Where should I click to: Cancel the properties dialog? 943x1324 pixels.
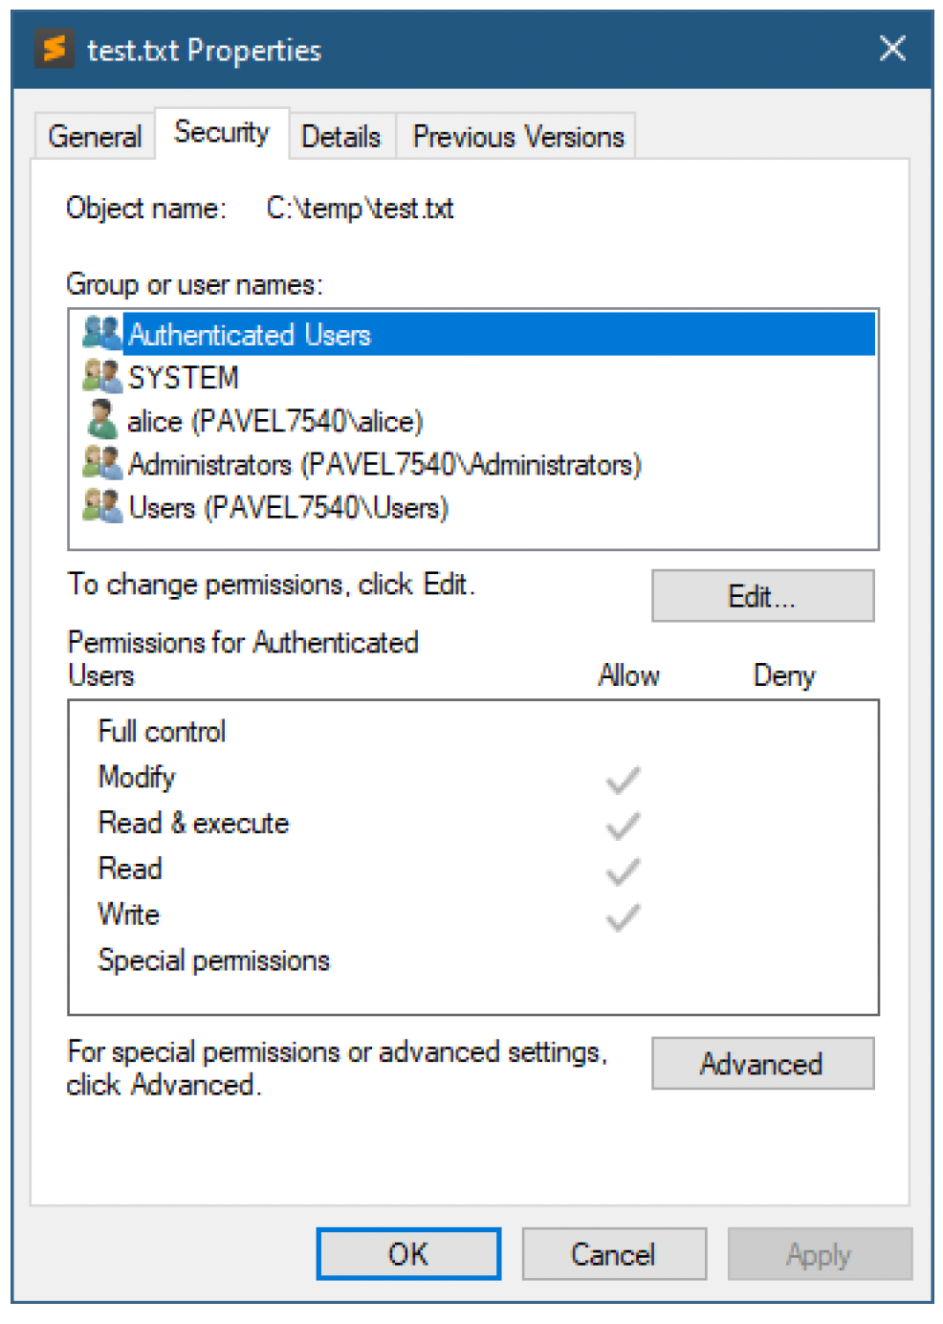click(x=613, y=1253)
